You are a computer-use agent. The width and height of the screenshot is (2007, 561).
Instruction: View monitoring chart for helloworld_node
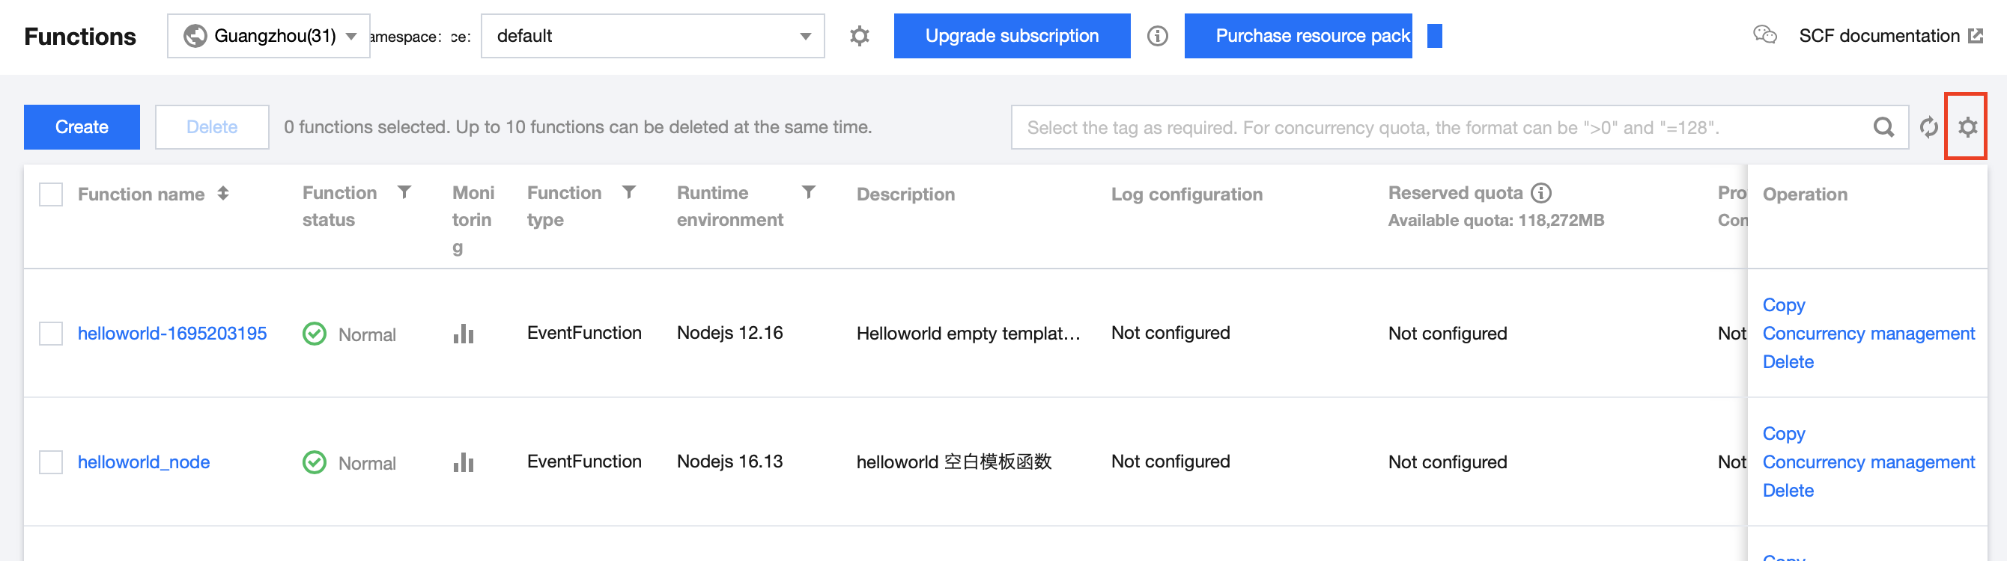coord(464,463)
